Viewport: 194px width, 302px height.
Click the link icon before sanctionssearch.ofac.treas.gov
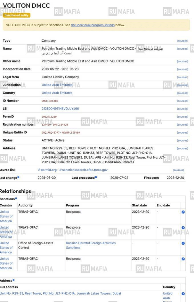[x=61, y=170]
